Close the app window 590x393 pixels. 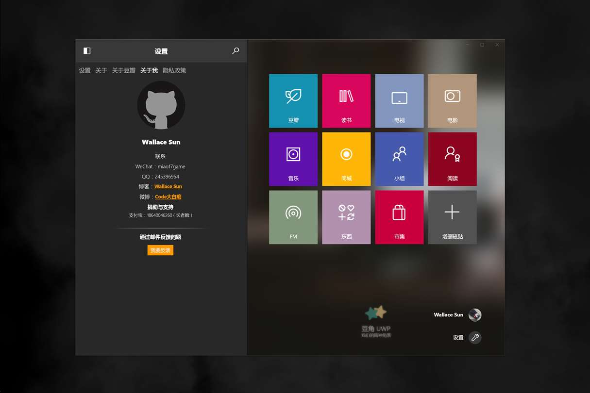point(497,45)
